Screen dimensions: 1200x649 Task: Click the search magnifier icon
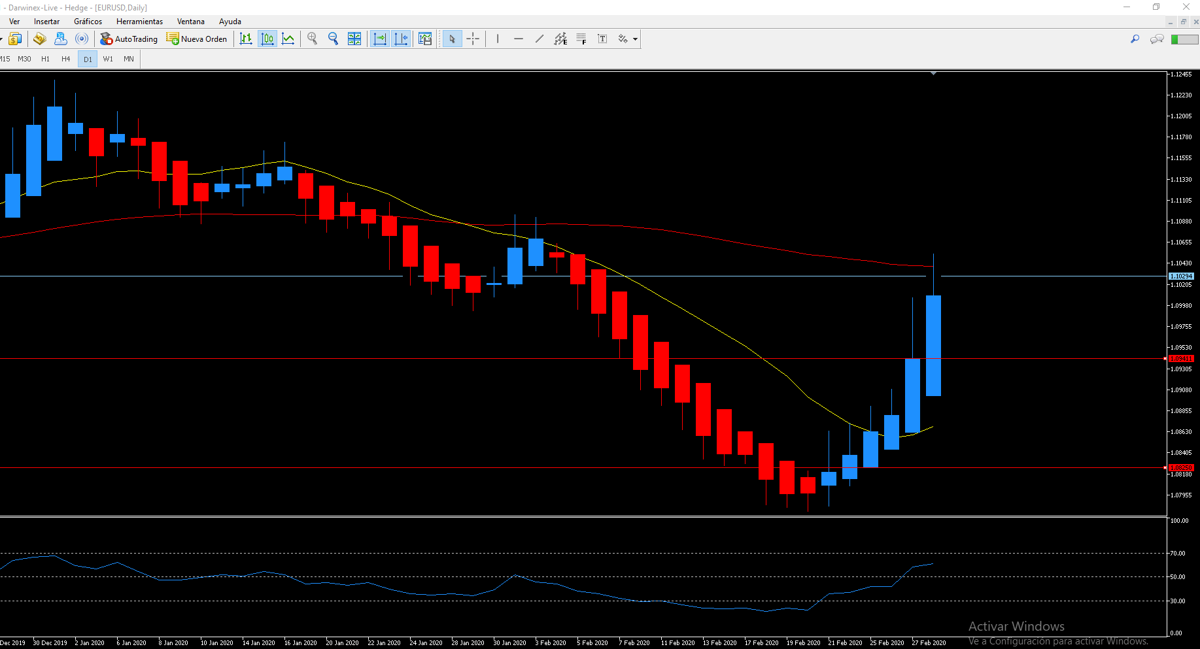tap(1135, 39)
